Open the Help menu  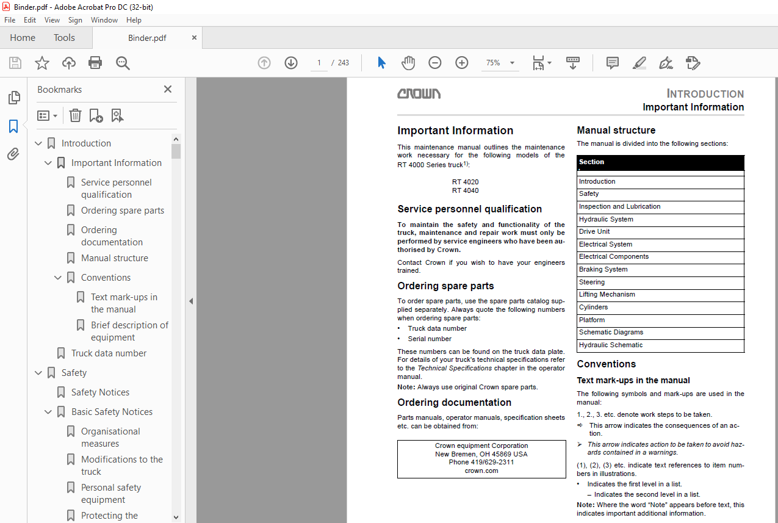pos(134,20)
